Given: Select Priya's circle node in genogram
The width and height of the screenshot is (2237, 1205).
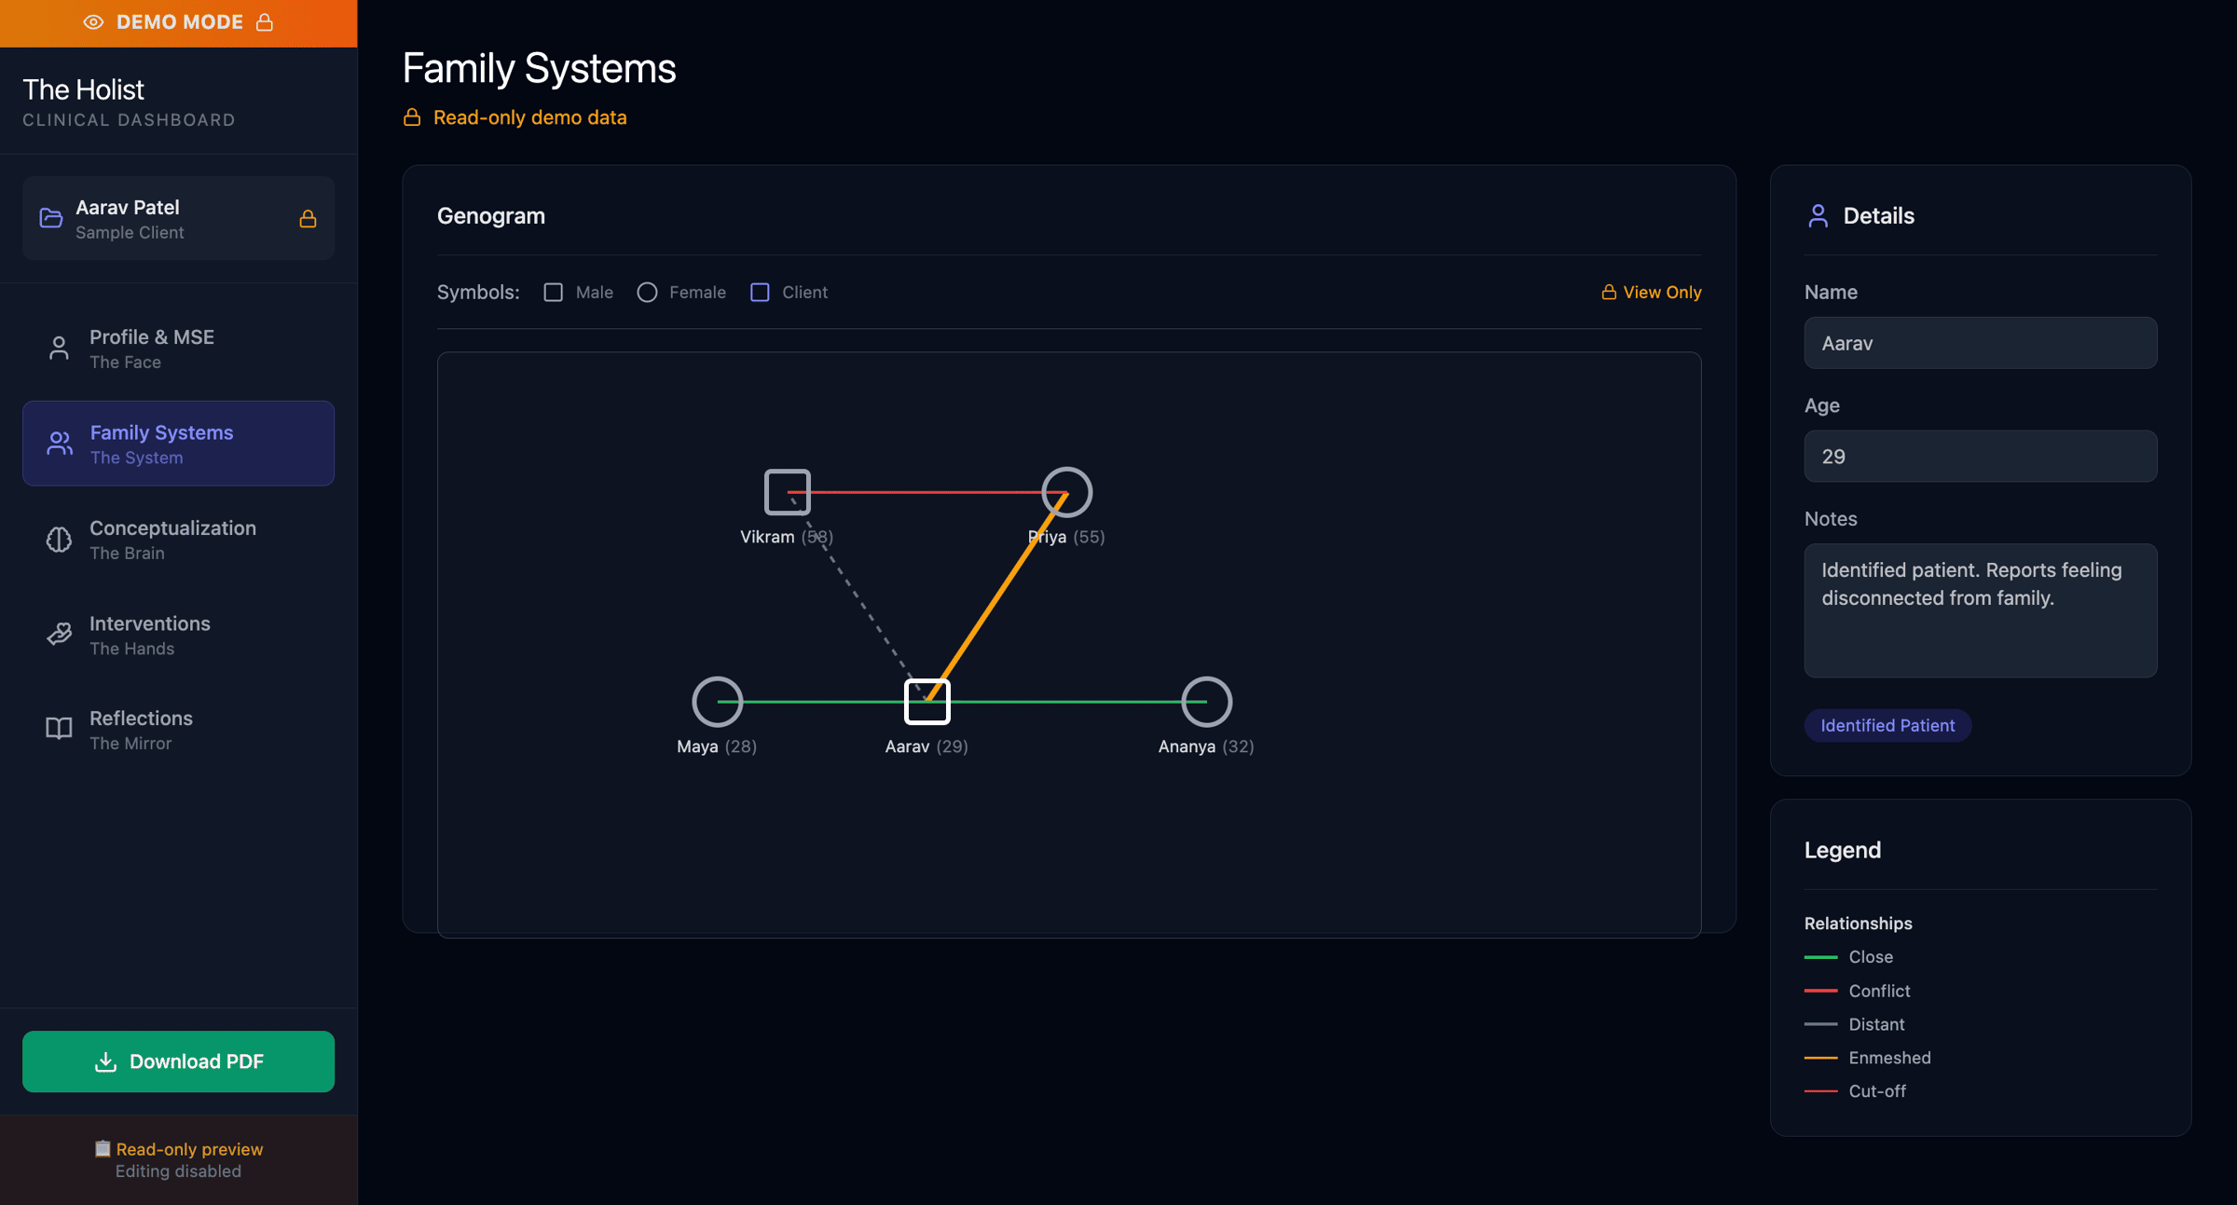Looking at the screenshot, I should [1066, 492].
